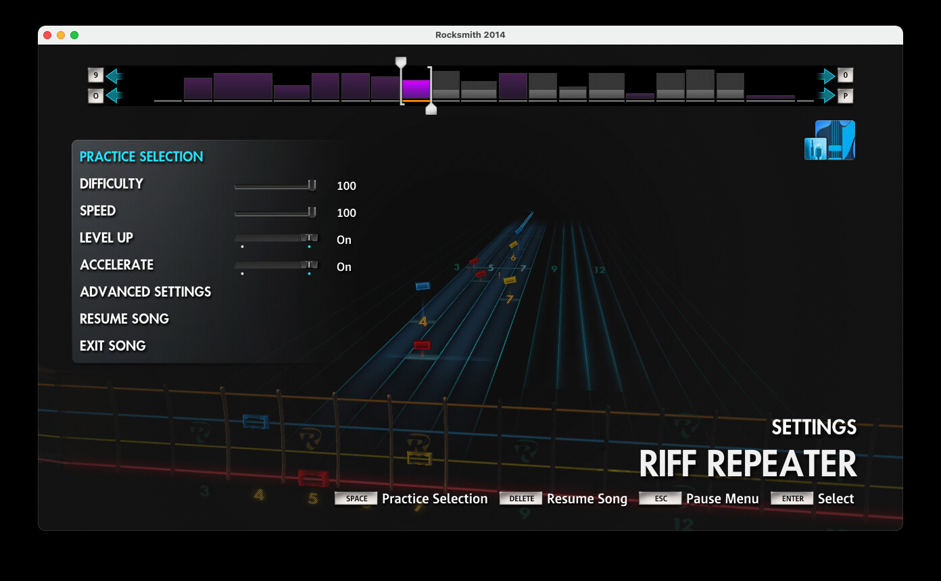The image size is (941, 581).
Task: Select the Practice Selection menu item
Action: click(141, 157)
